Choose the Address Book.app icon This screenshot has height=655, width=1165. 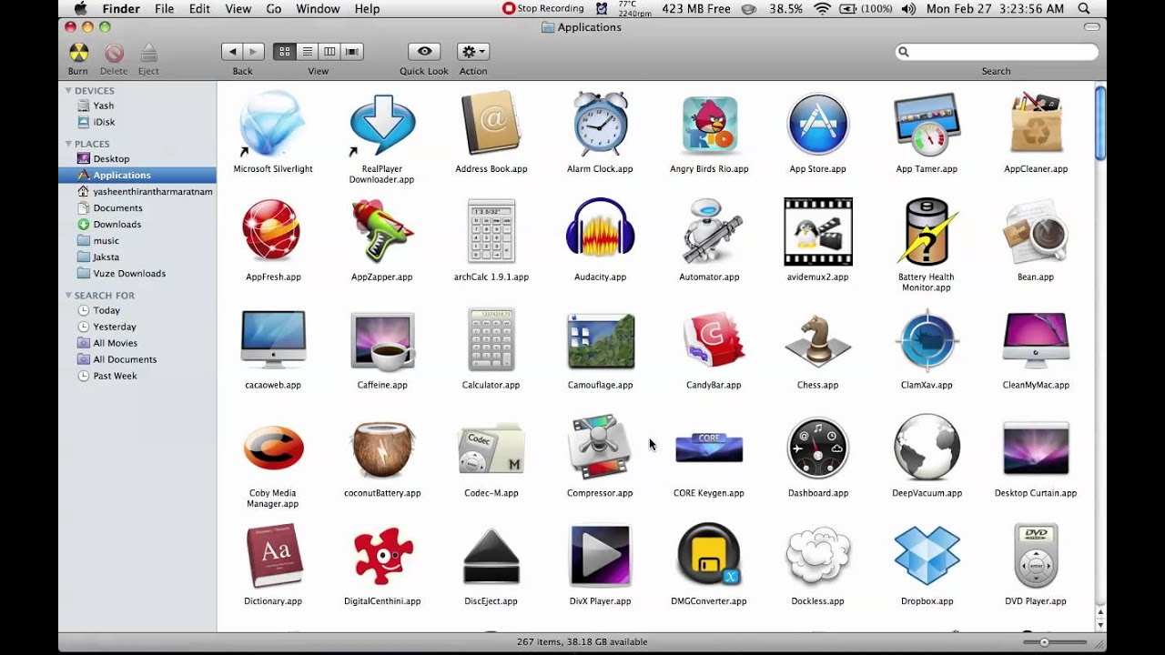tap(491, 124)
